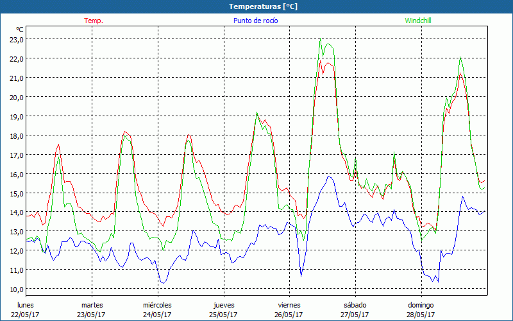Select the jueves day label
The height and width of the screenshot is (321, 513).
point(223,305)
